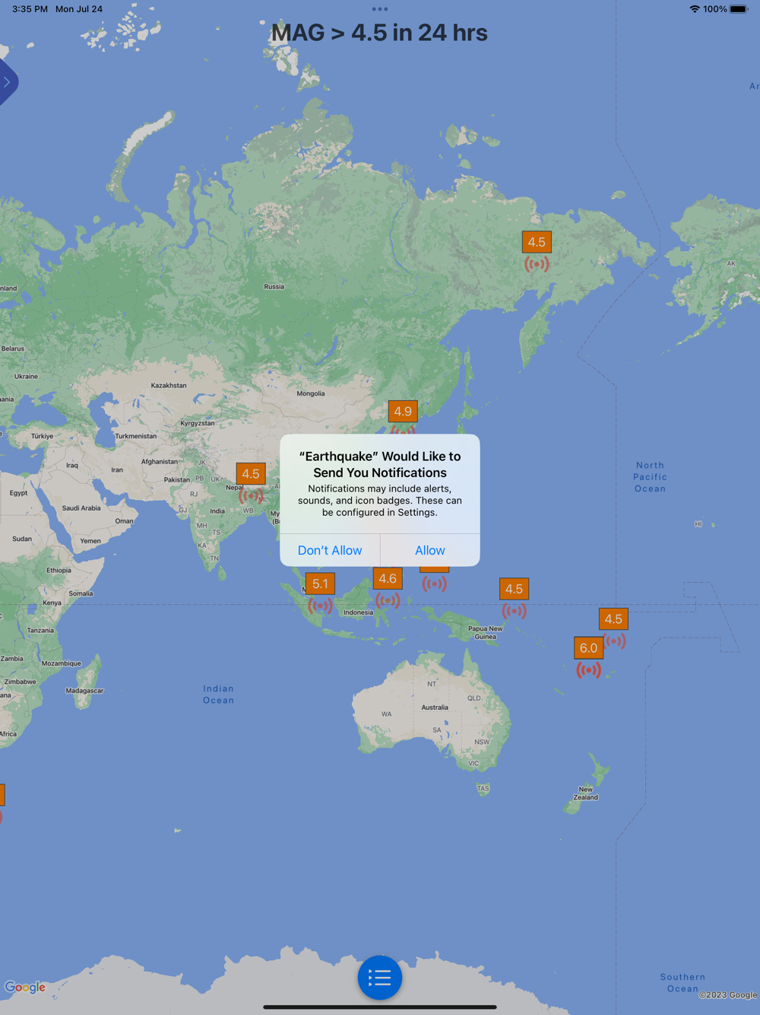Tap the three-dot multitasking control at top
760x1015 pixels.
(x=380, y=9)
